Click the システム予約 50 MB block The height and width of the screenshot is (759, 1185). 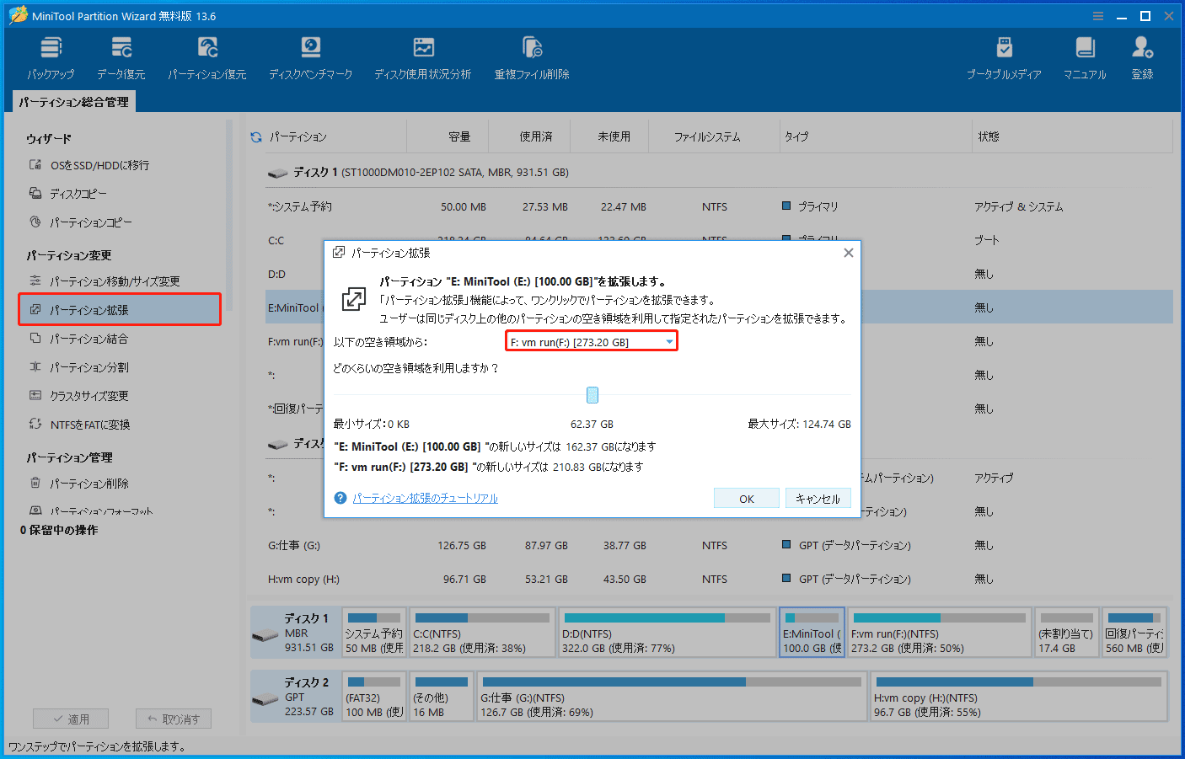(374, 633)
